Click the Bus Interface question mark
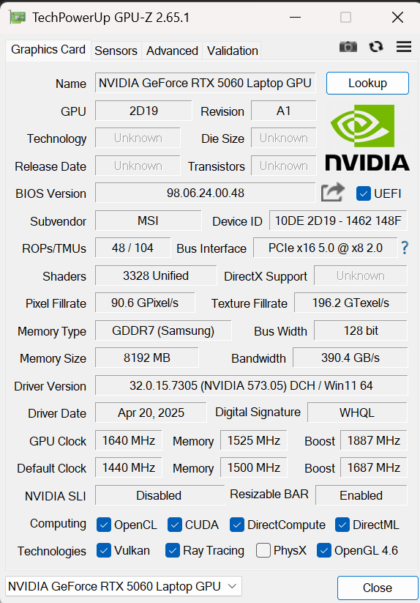The width and height of the screenshot is (420, 603). [x=405, y=248]
